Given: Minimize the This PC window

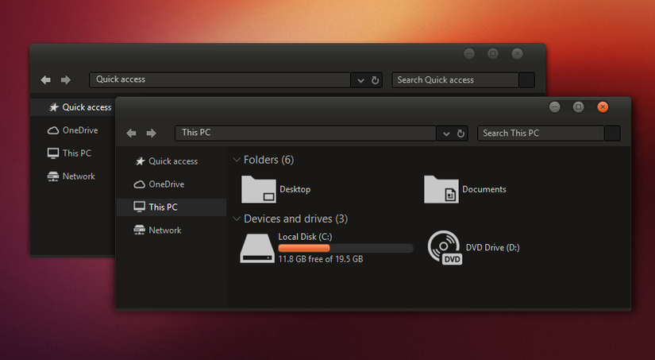Looking at the screenshot, I should [x=554, y=107].
